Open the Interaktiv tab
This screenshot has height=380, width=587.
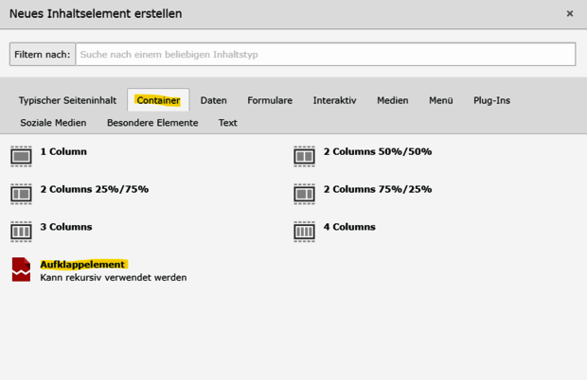pyautogui.click(x=334, y=100)
